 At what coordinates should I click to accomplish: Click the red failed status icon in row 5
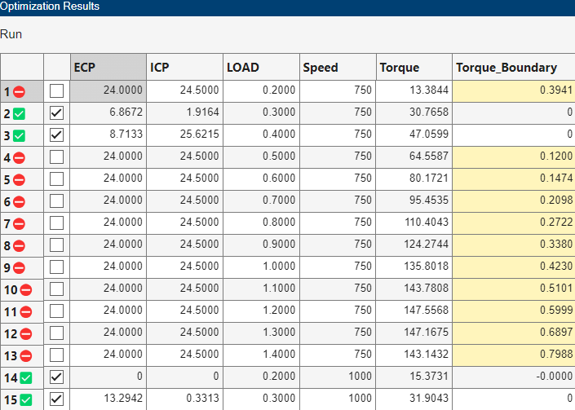click(19, 179)
